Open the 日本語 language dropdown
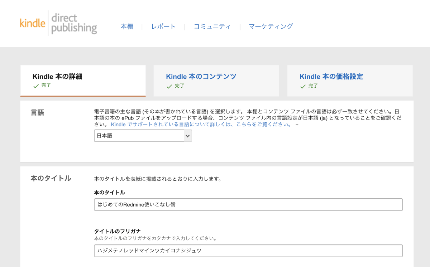430x267 pixels. [x=139, y=136]
